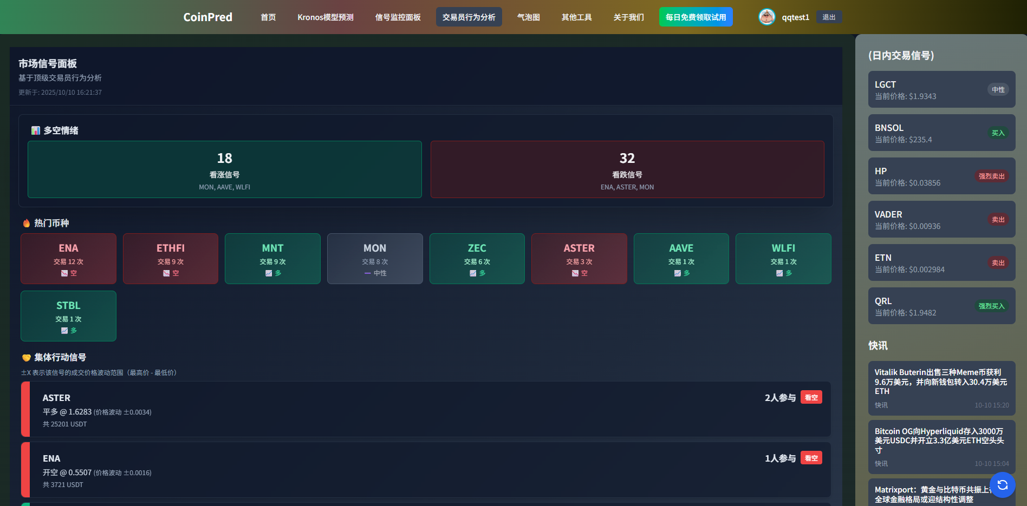
Task: Click the chart icon beside 多空情绪
Action: [36, 130]
